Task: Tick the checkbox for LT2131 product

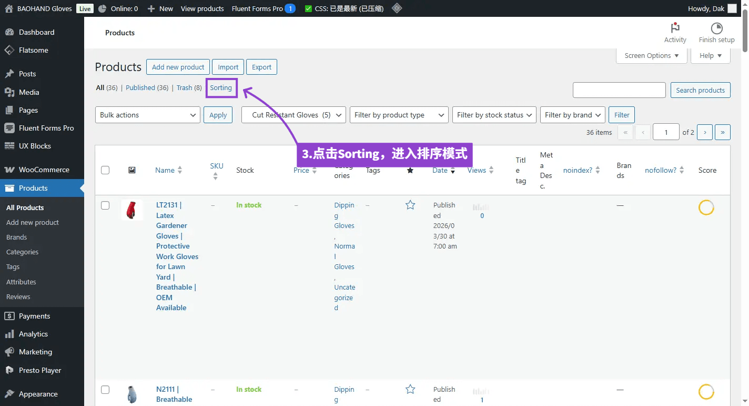Action: click(x=105, y=205)
